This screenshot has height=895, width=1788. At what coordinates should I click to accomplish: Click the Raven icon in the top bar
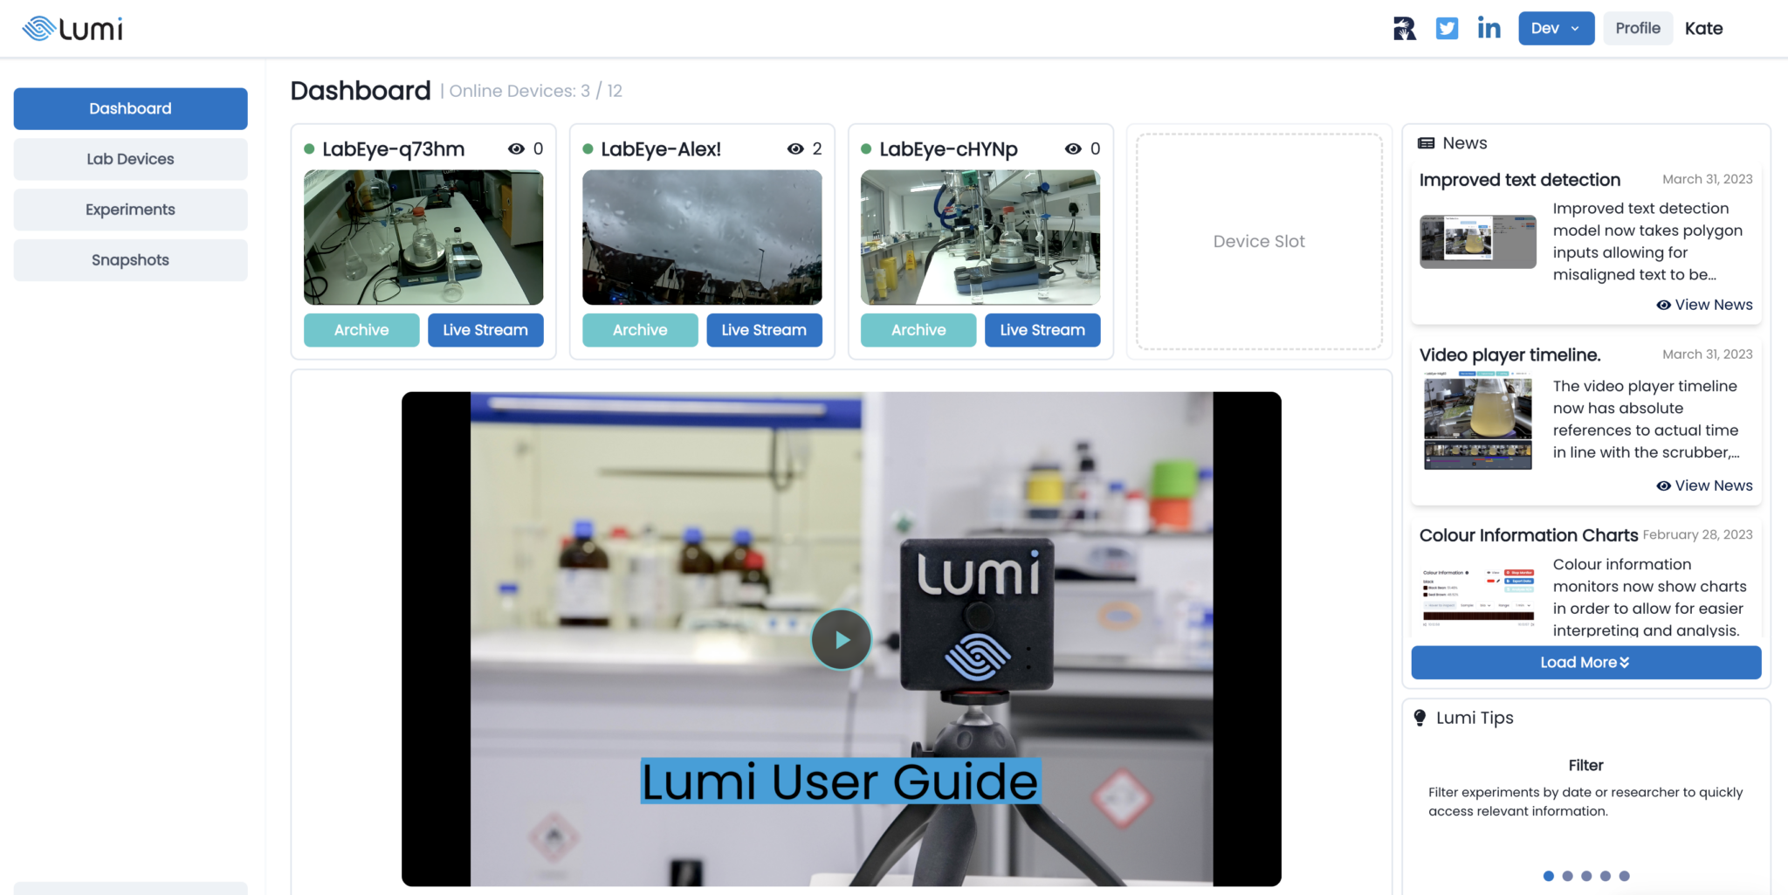click(x=1404, y=28)
